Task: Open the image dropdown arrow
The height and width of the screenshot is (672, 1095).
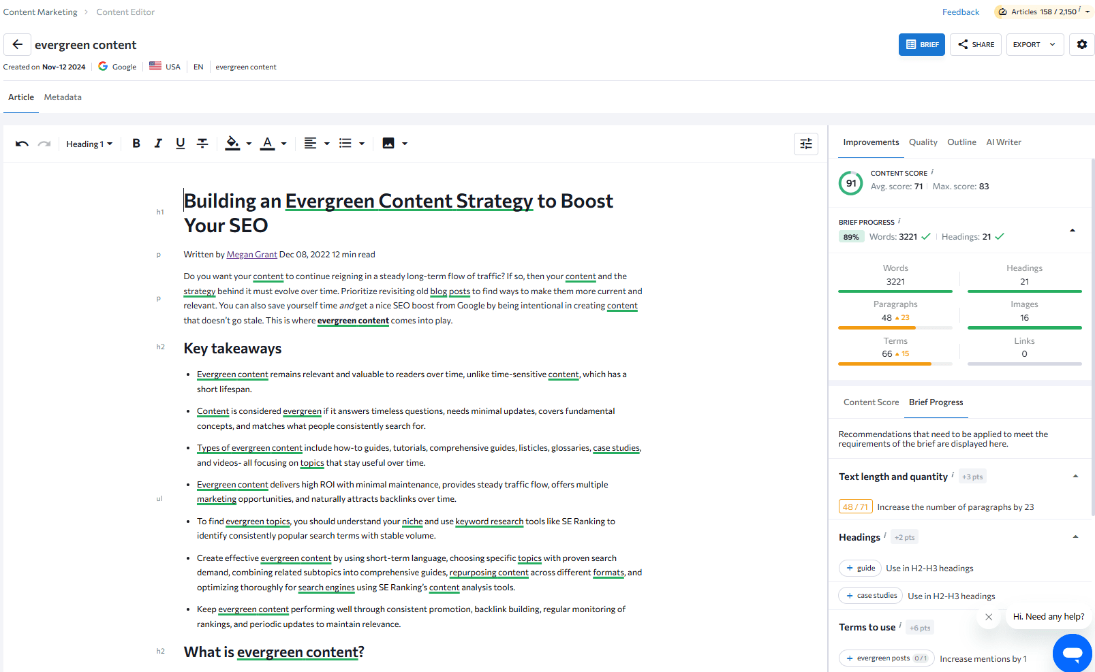Action: pyautogui.click(x=405, y=144)
